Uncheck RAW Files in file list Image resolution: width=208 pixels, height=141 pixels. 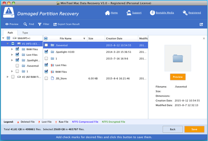pyautogui.click(x=46, y=71)
